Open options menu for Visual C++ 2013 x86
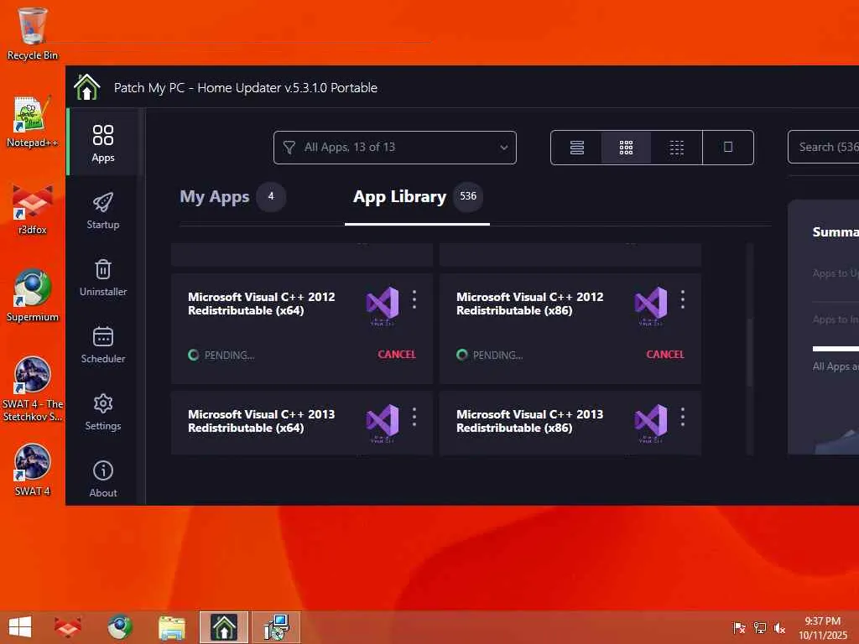This screenshot has height=644, width=859. pyautogui.click(x=683, y=418)
